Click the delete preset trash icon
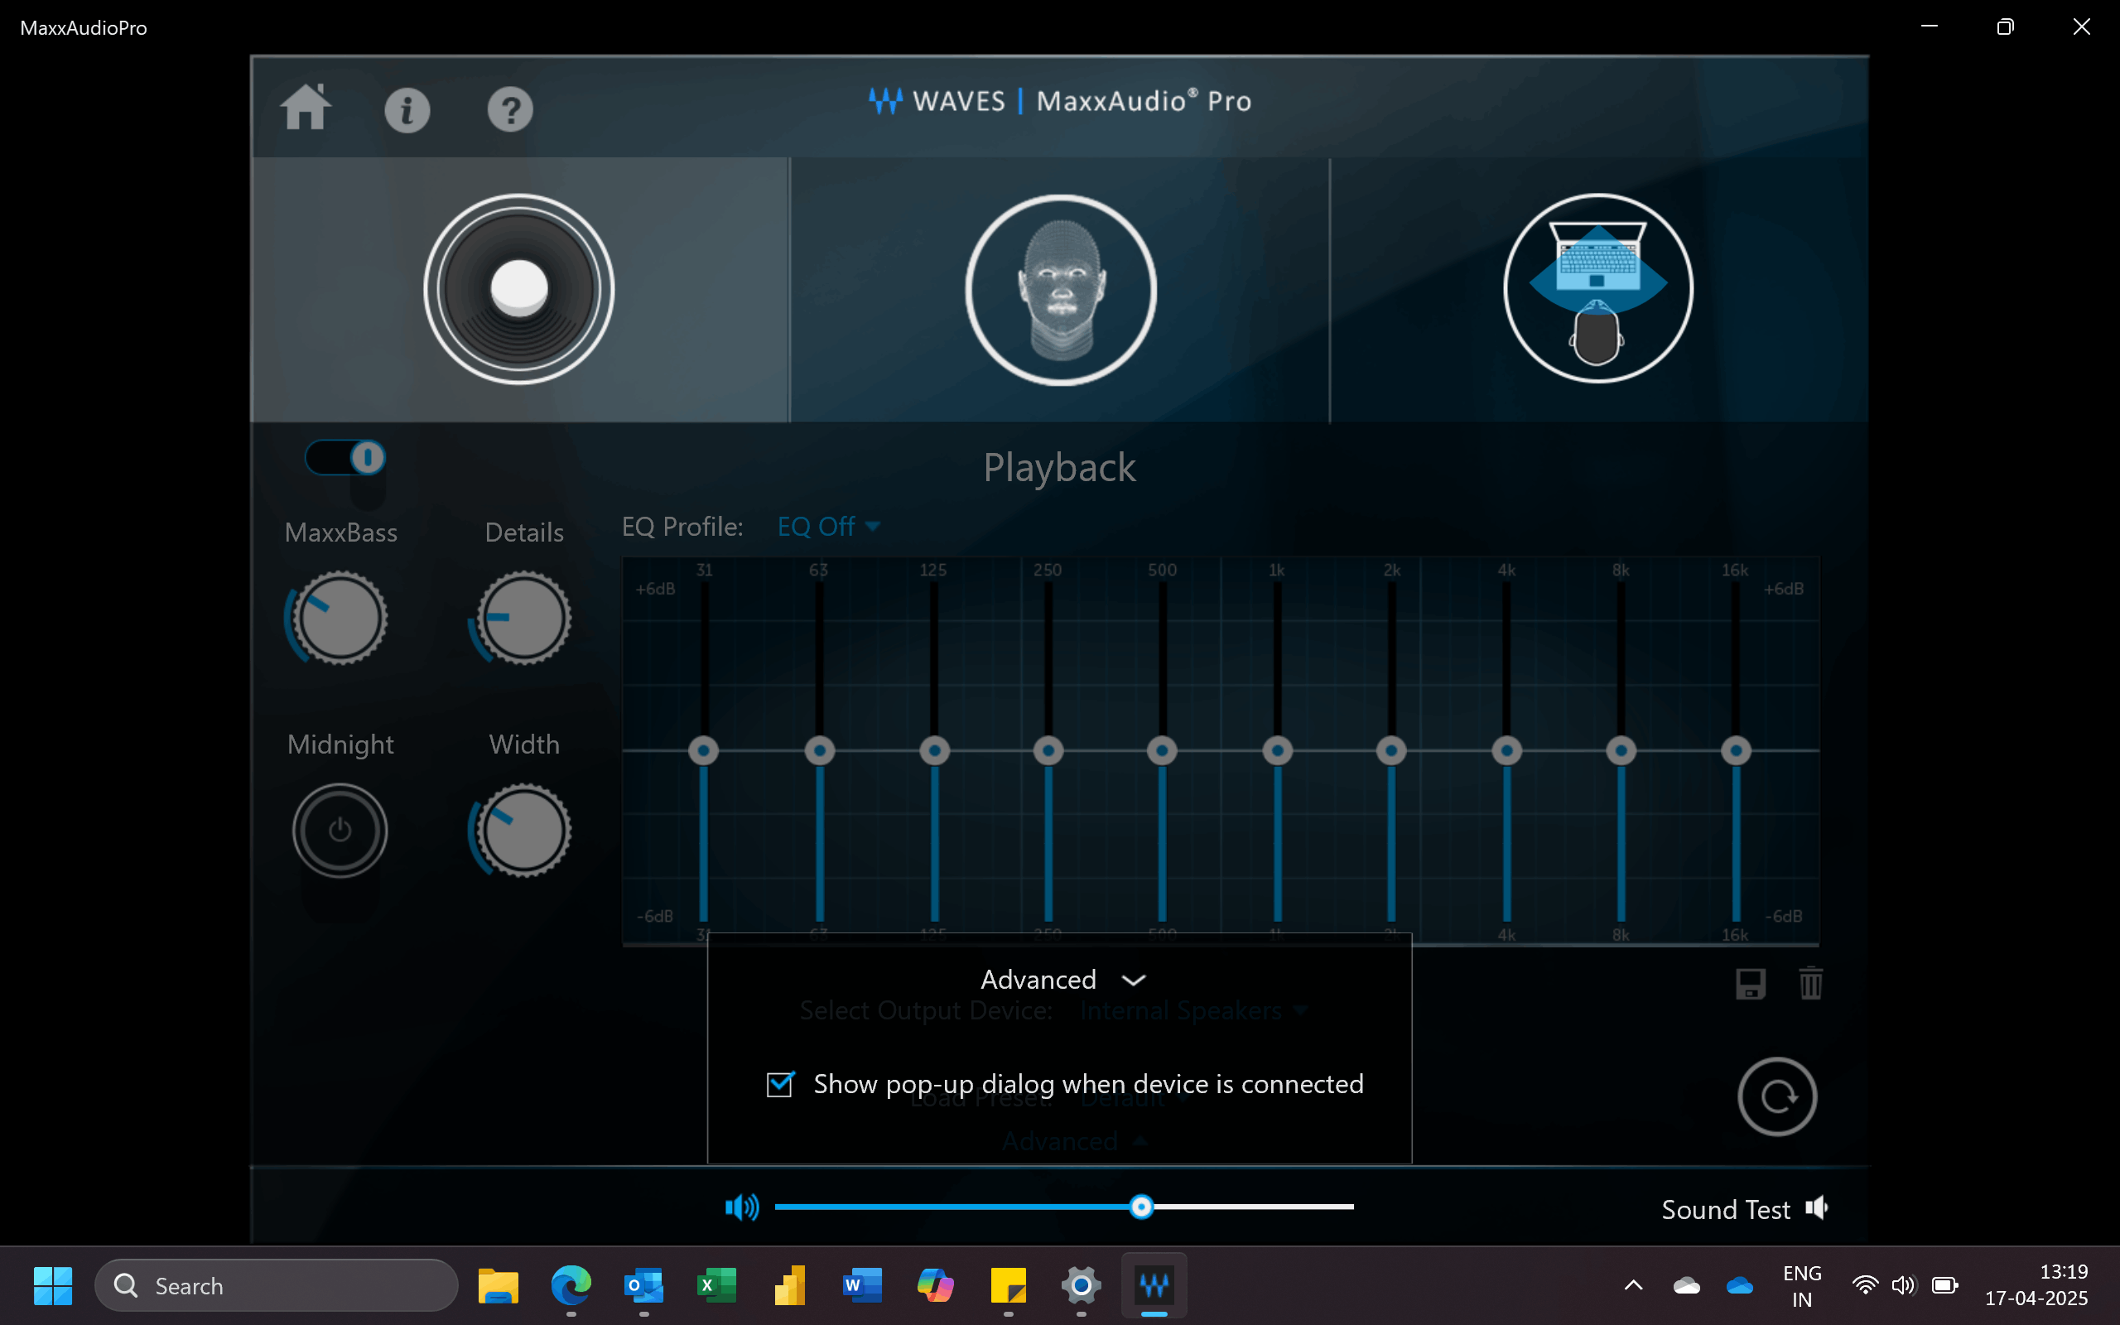 [x=1811, y=983]
